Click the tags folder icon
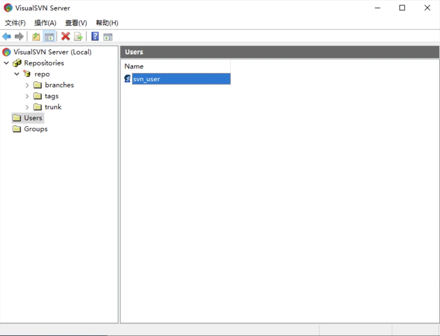Viewport: 440px width, 336px height. [37, 96]
